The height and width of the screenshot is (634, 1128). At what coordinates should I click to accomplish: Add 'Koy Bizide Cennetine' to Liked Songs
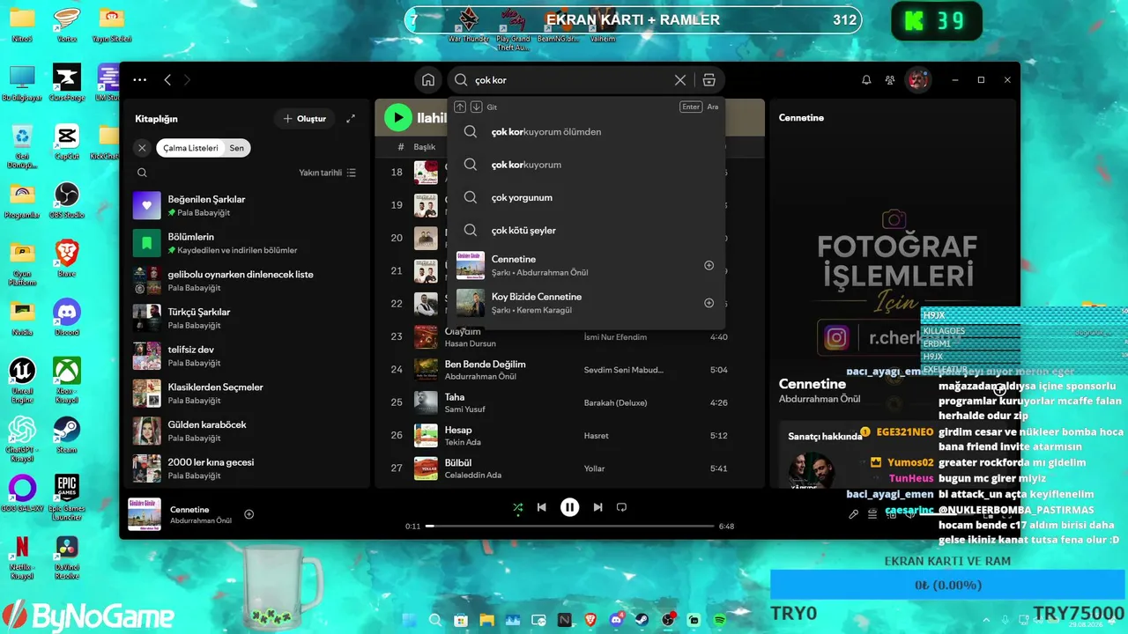709,303
